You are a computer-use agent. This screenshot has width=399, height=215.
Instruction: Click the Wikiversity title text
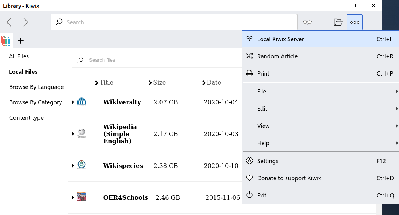122,102
